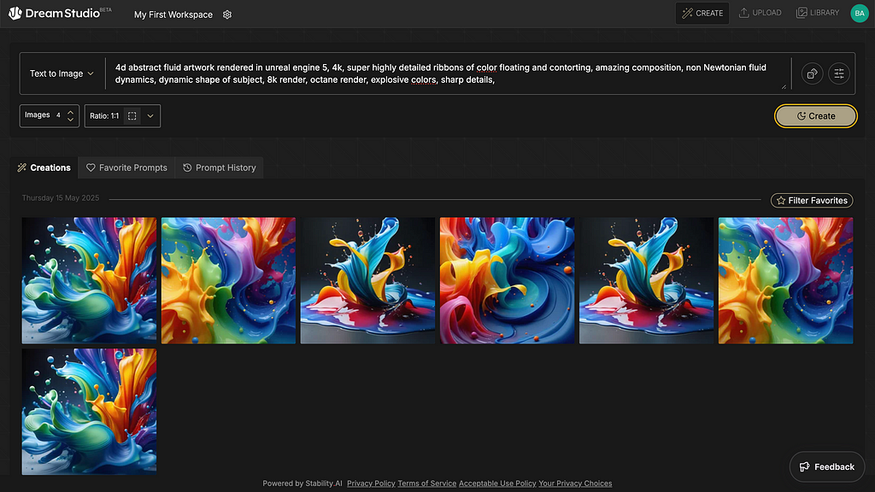
Task: Click the prompt box resize handle
Action: 784,86
